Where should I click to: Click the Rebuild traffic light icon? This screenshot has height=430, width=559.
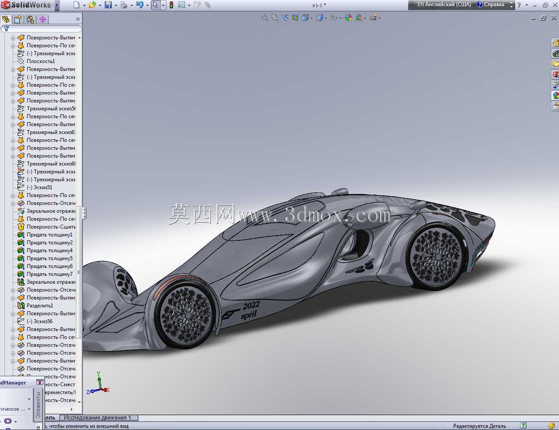point(171,5)
